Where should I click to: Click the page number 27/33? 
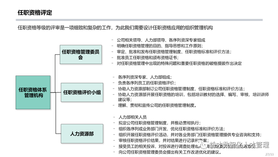(x=270, y=155)
